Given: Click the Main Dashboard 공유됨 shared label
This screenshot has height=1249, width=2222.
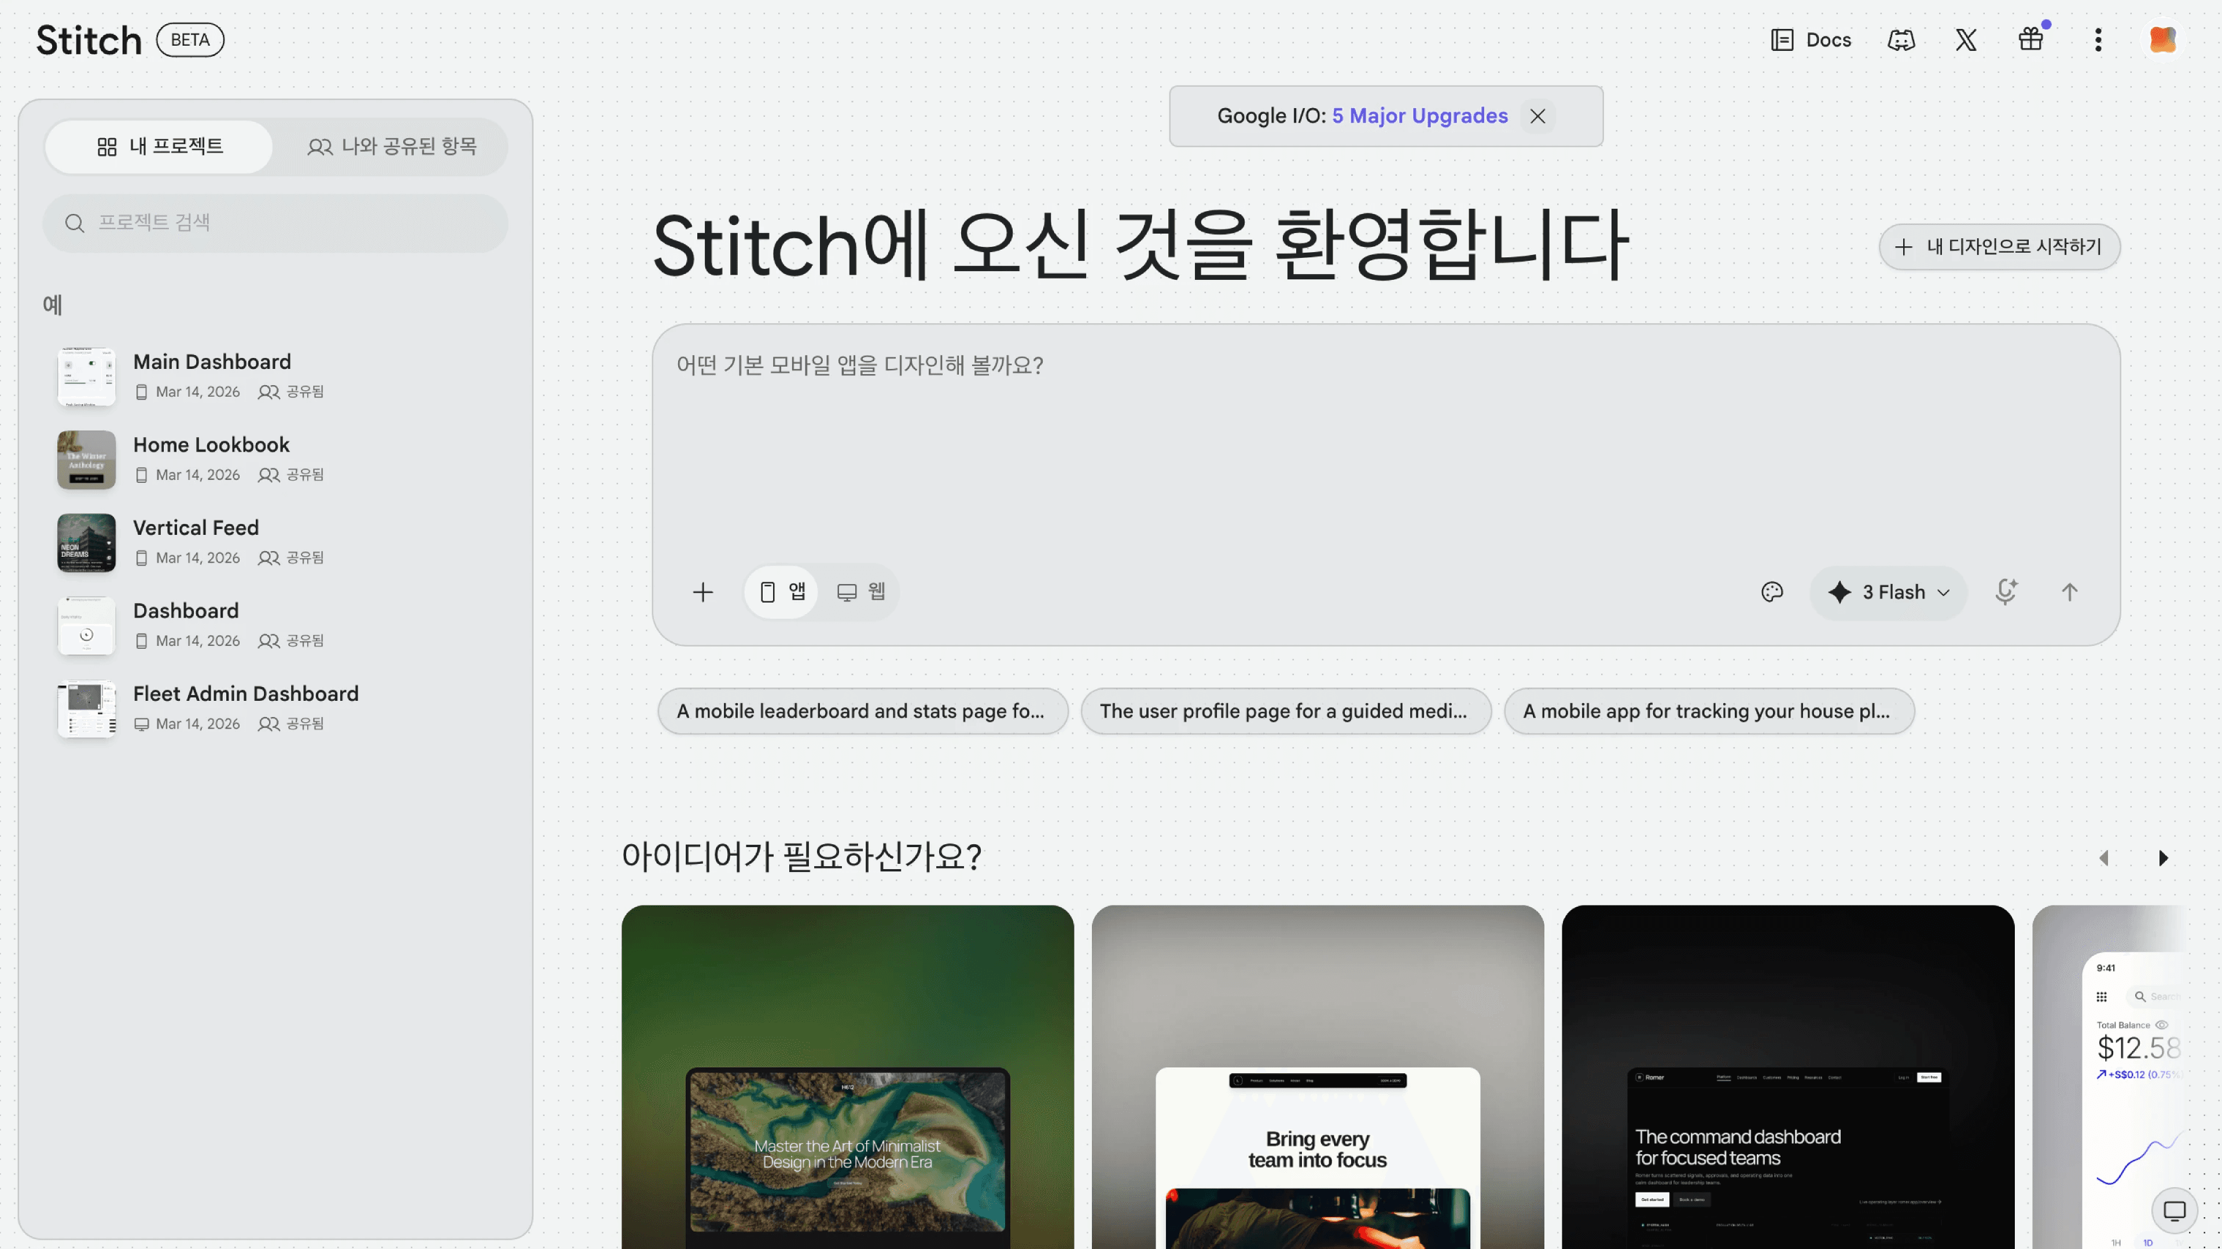Looking at the screenshot, I should pyautogui.click(x=292, y=392).
